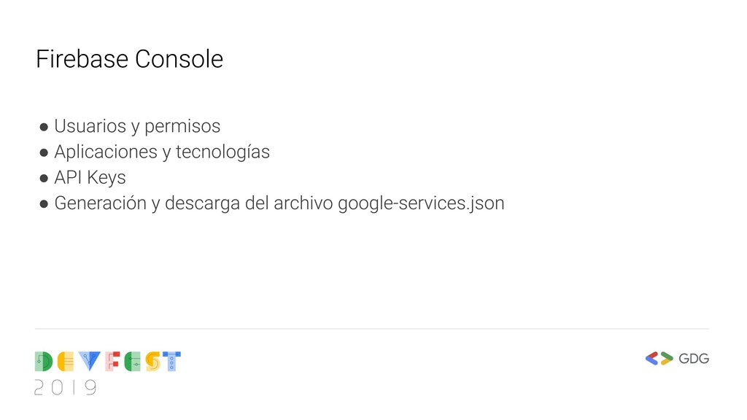Click the bullet dot before Aplicaciones
Screen dimensions: 747x420
44,153
